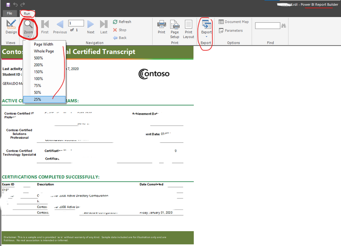
Task: Toggle the Parameters pane
Action: click(x=231, y=31)
